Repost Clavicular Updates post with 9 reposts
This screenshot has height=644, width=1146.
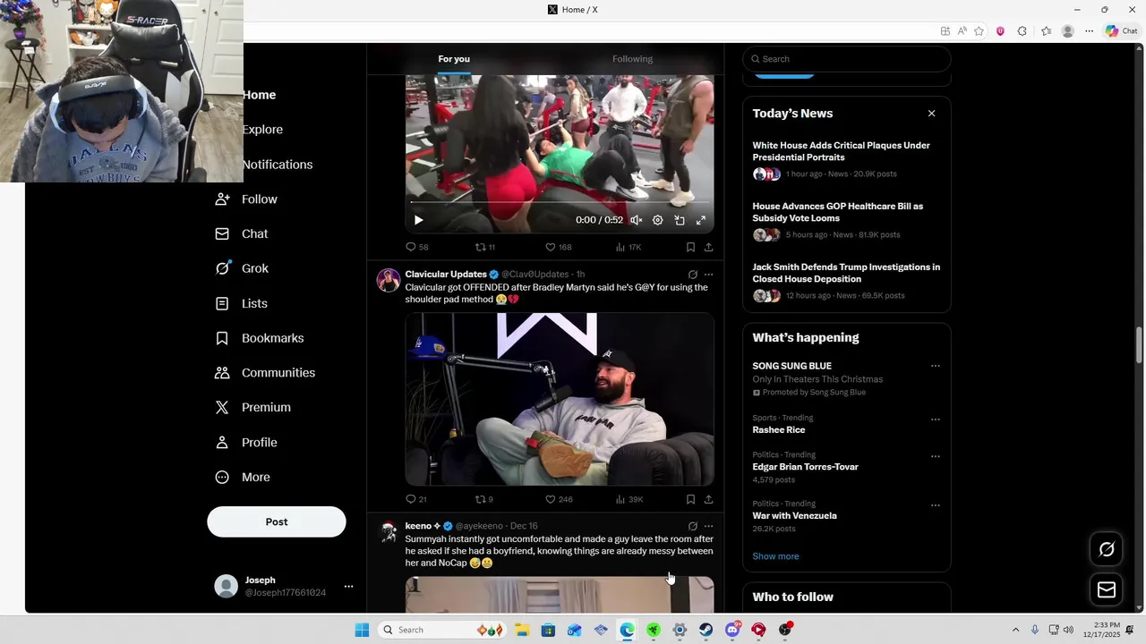[483, 499]
